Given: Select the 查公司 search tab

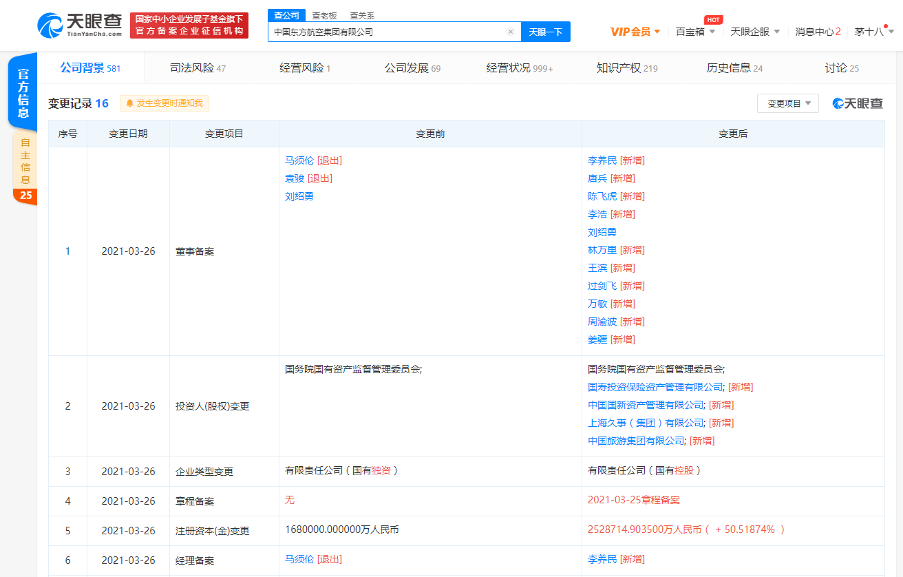Looking at the screenshot, I should coord(286,15).
